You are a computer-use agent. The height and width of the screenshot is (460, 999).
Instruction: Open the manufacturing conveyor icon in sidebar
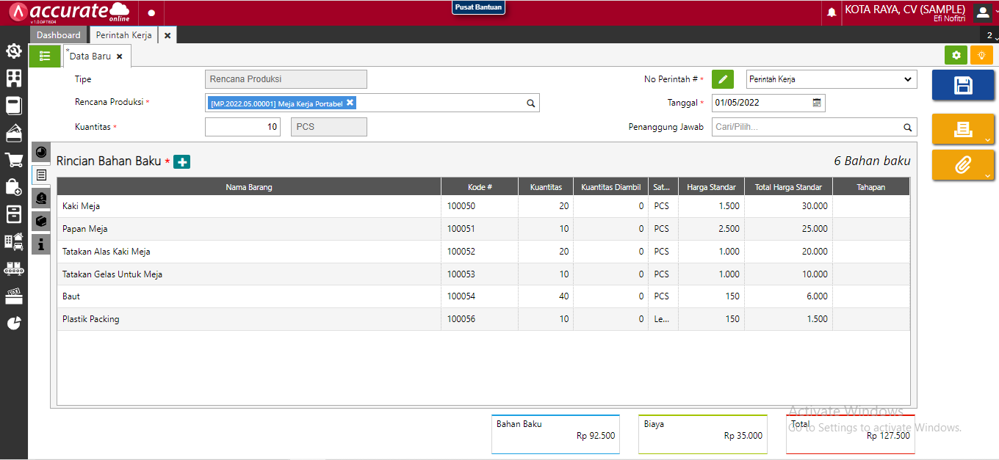13,269
